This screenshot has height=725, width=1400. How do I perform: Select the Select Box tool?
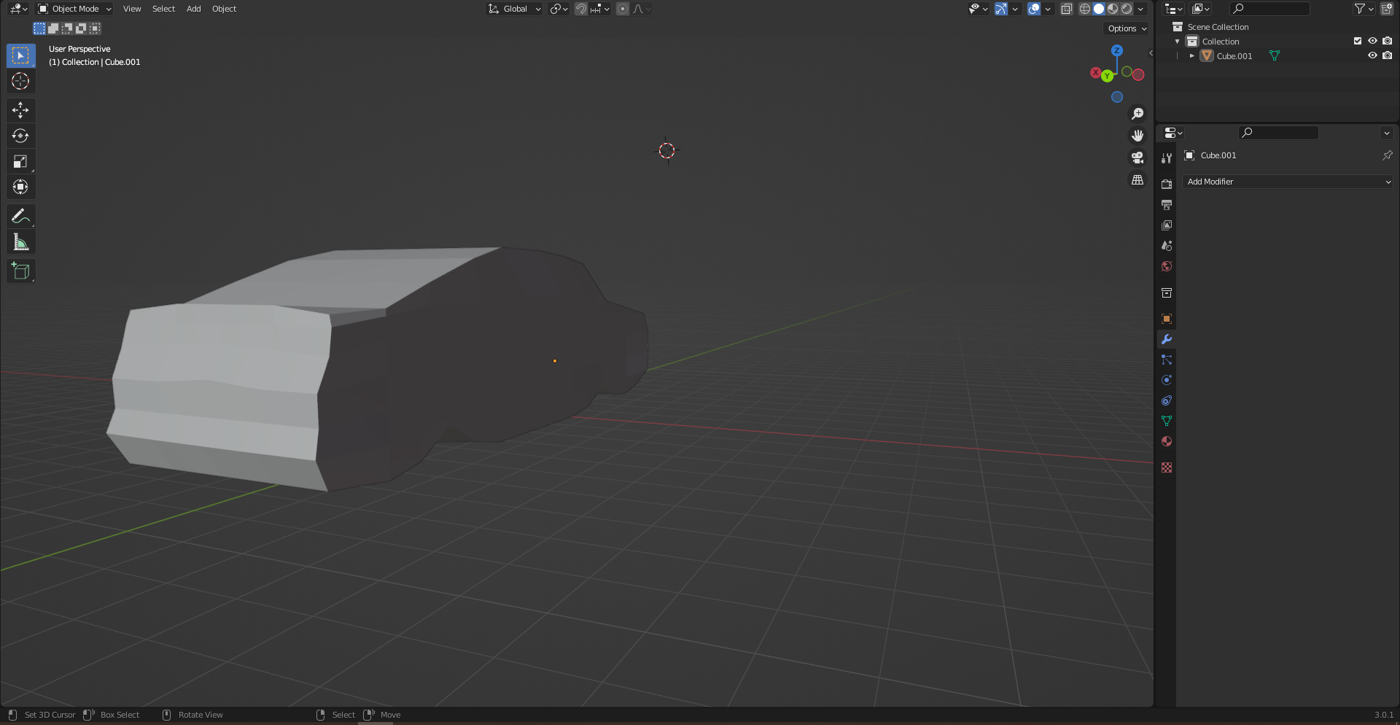(x=20, y=55)
